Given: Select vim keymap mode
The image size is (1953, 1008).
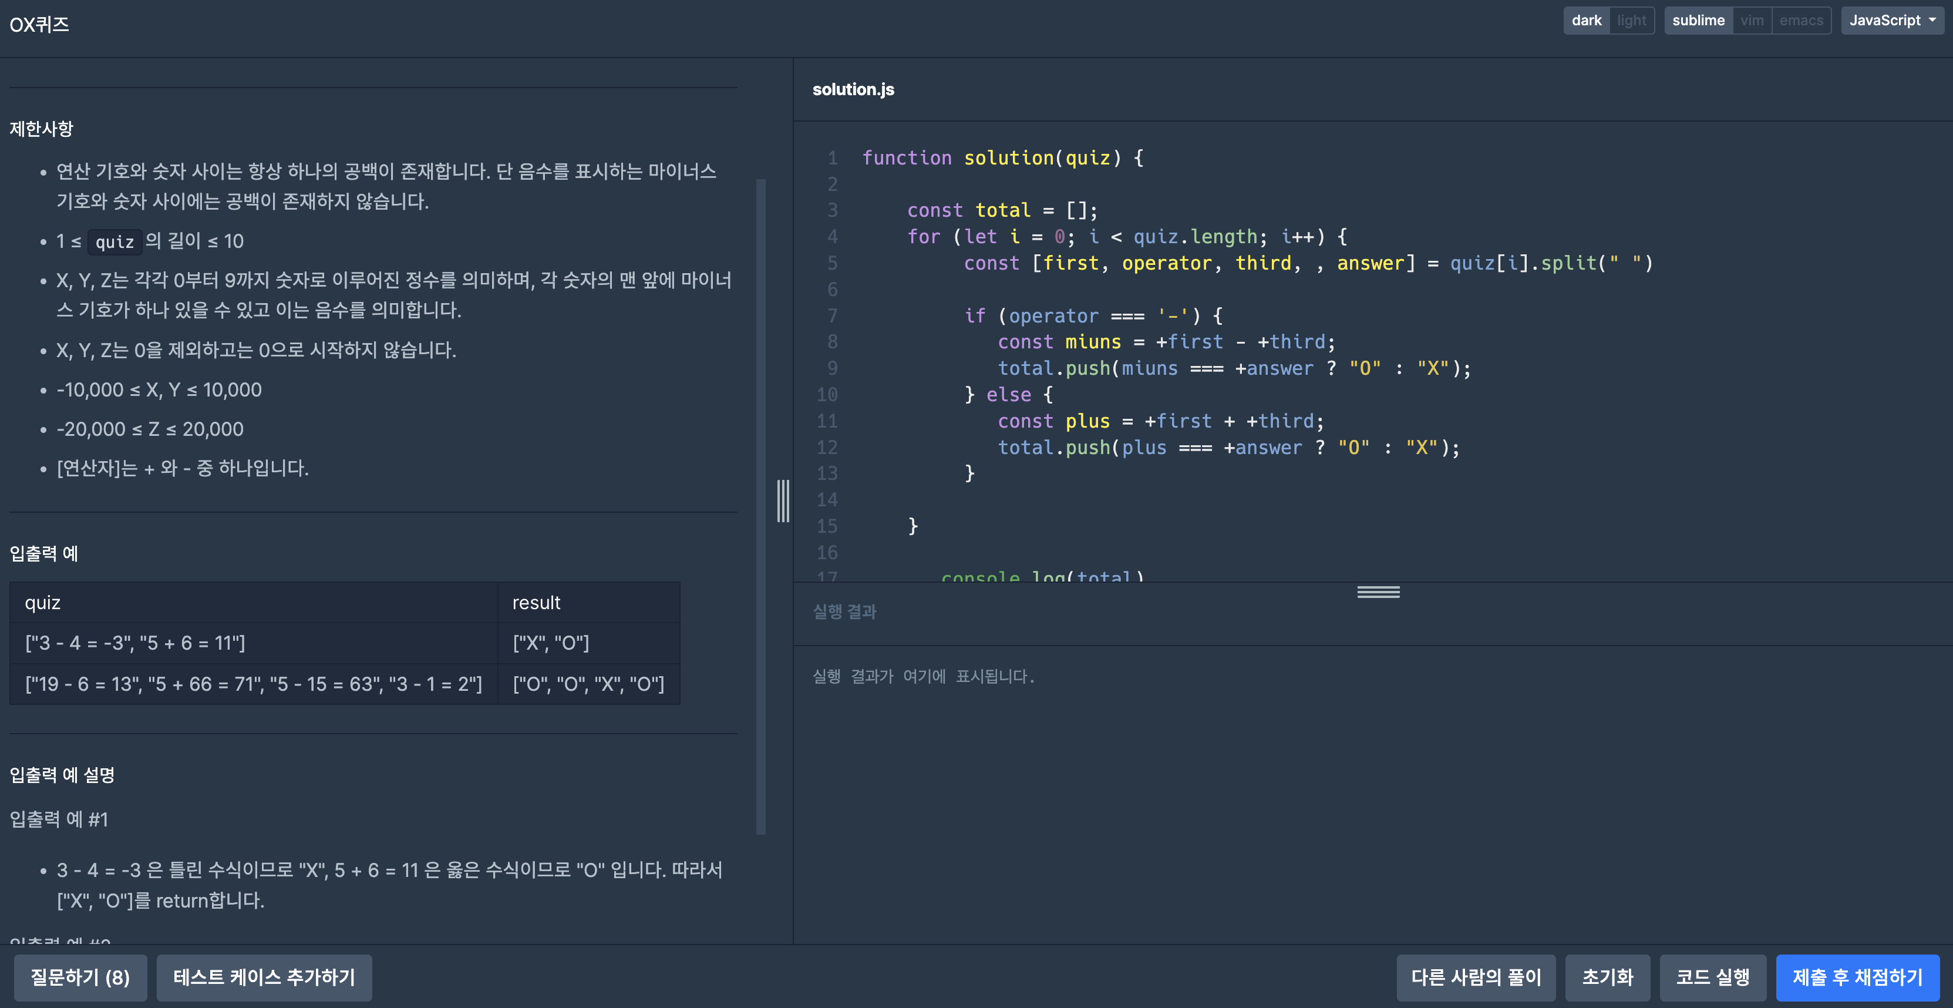Looking at the screenshot, I should (x=1752, y=21).
